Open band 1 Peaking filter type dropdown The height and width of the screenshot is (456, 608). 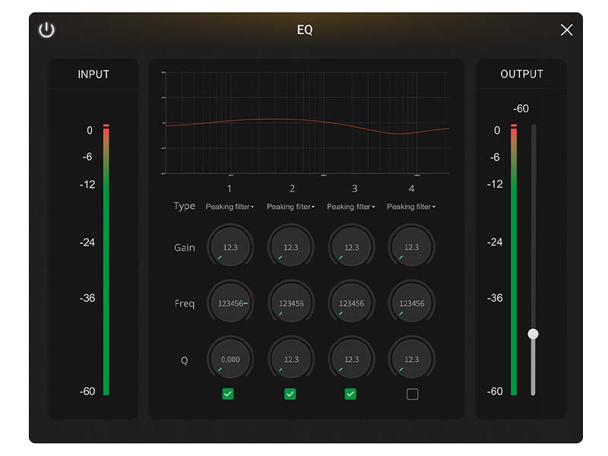(230, 207)
